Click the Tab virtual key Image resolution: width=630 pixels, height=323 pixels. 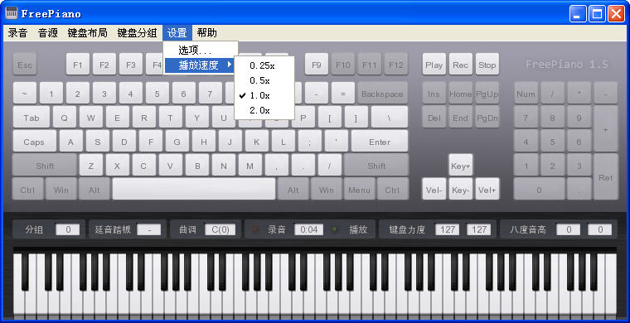click(31, 117)
